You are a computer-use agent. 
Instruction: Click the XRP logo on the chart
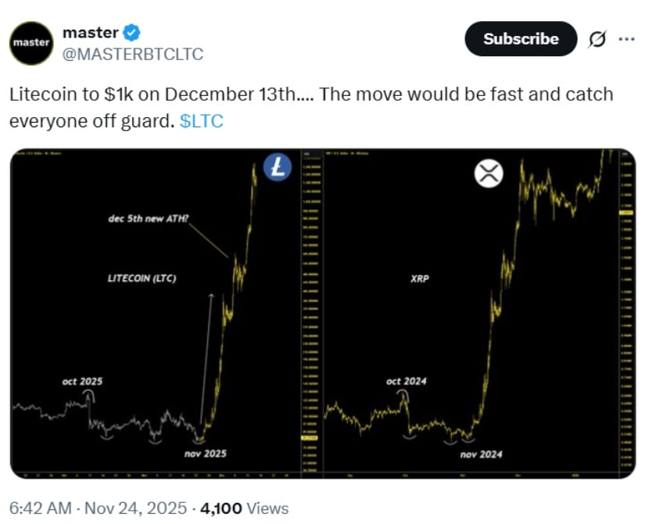(x=489, y=173)
